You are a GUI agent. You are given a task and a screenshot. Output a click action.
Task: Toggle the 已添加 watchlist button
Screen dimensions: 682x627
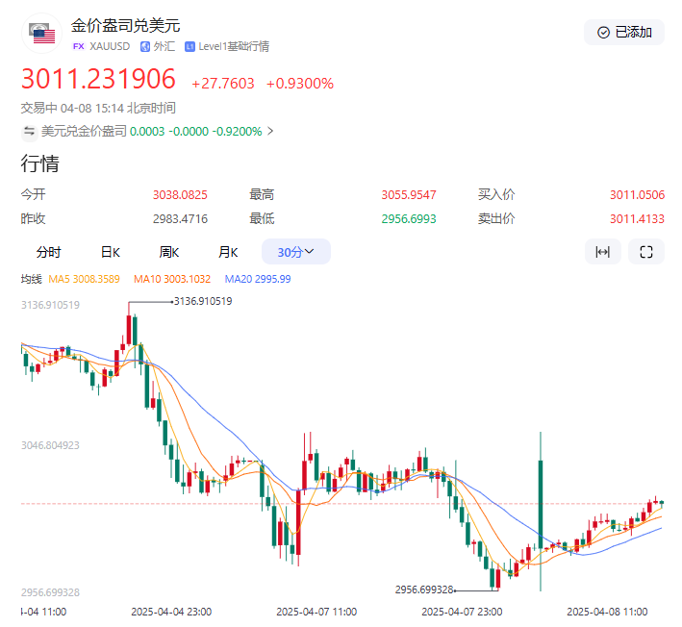(x=623, y=32)
